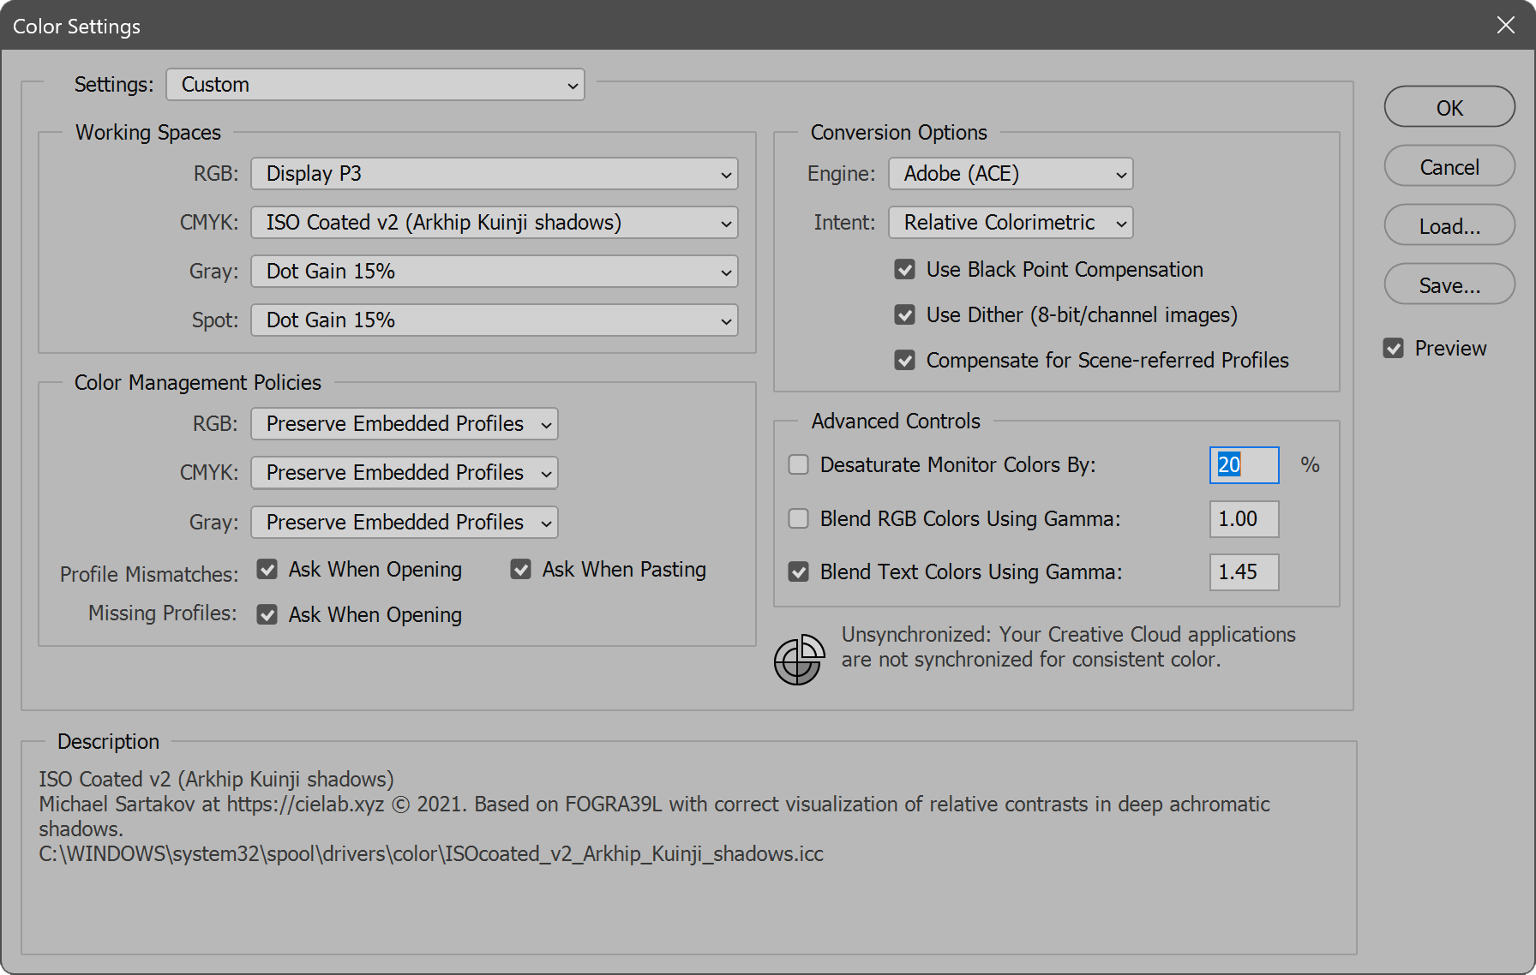Uncheck Ask When Pasting for mismatches
The width and height of the screenshot is (1536, 975).
(521, 570)
